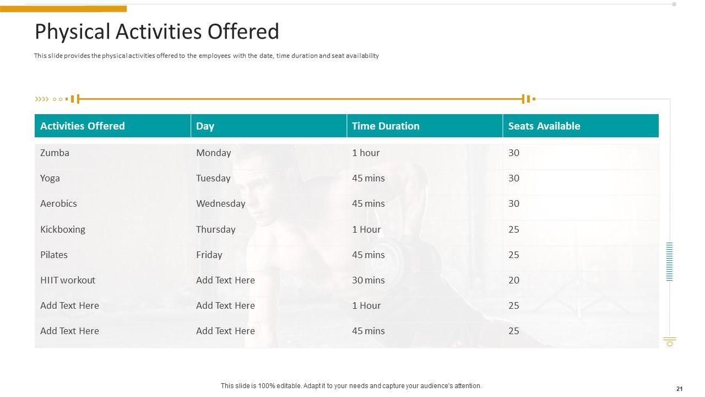Click the Wednesday day cell

(221, 204)
